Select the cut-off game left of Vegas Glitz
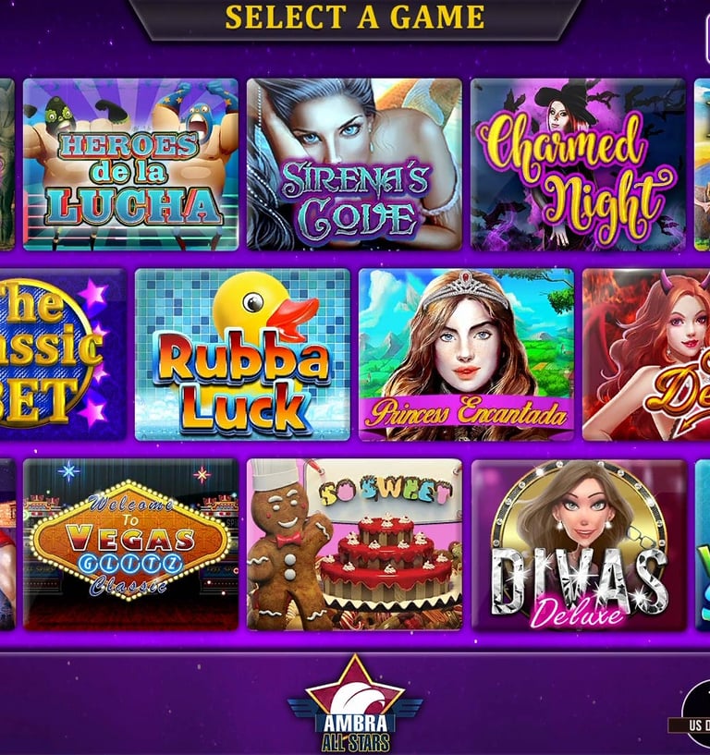The image size is (710, 755). point(7,544)
